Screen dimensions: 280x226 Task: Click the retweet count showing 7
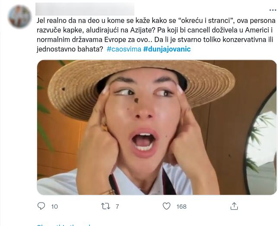coord(117,207)
